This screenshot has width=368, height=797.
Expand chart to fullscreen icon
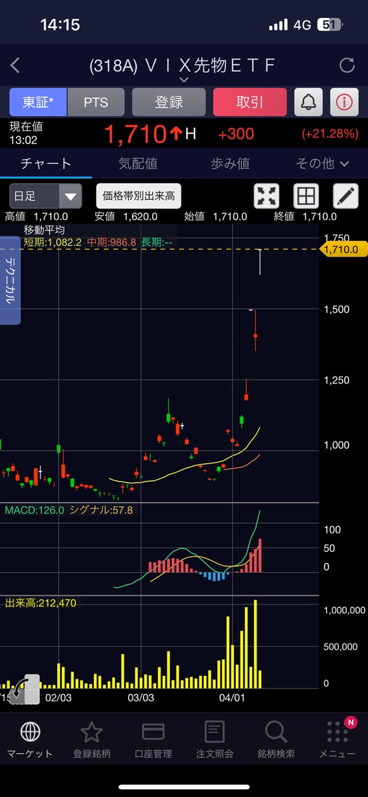coord(266,196)
